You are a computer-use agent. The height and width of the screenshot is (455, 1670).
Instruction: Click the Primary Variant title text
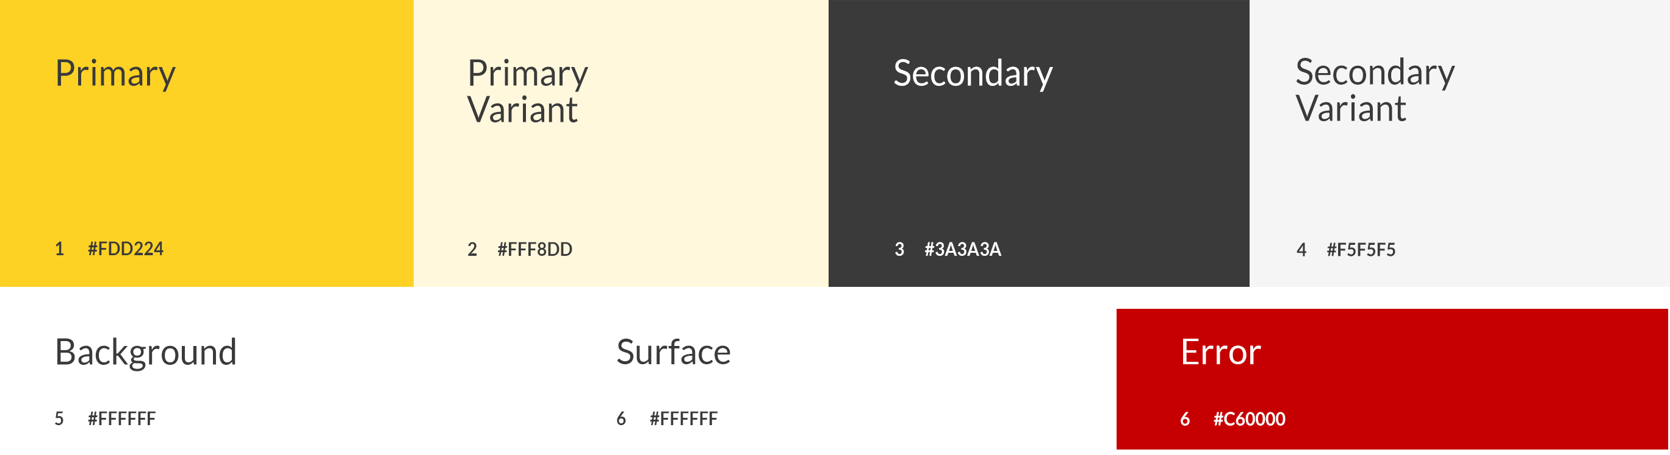528,91
